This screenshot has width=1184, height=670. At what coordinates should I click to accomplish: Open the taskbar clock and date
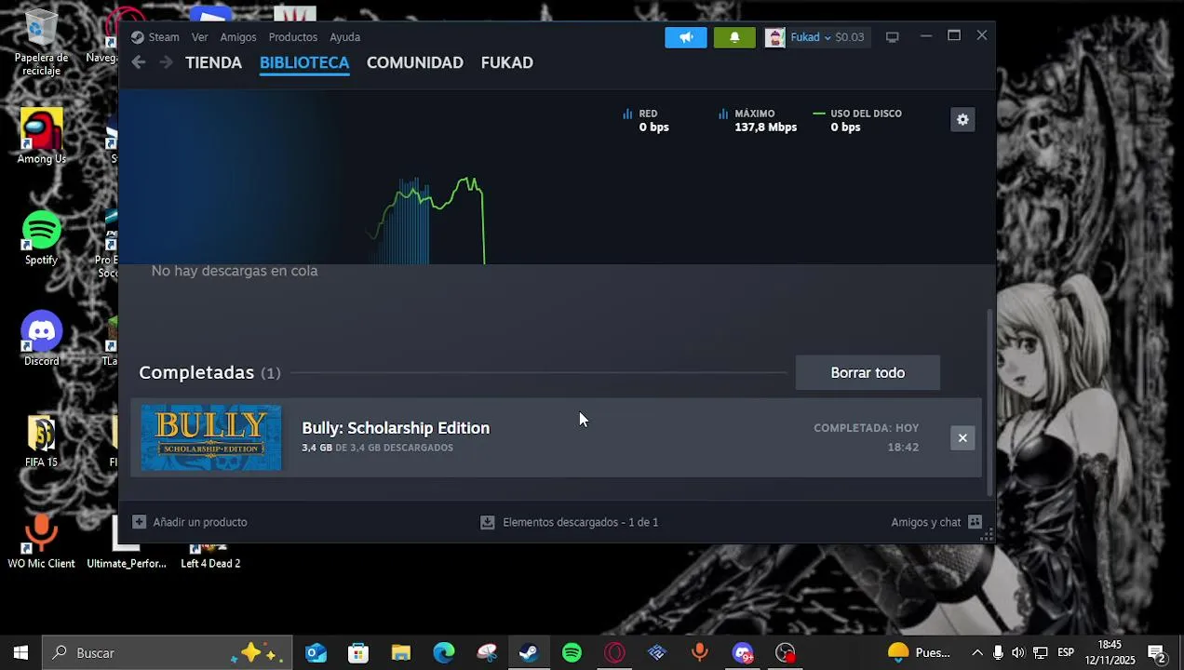point(1110,653)
